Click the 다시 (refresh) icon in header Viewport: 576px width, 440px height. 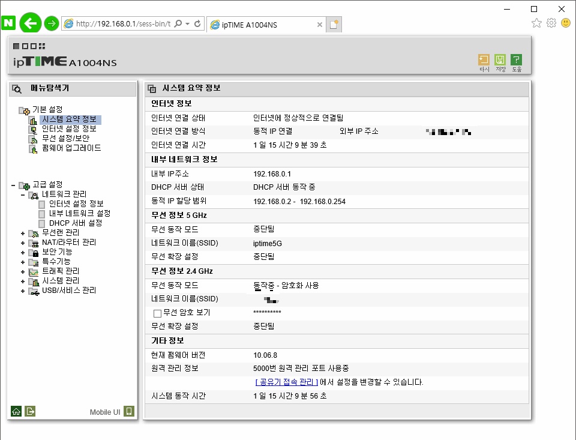tap(484, 63)
